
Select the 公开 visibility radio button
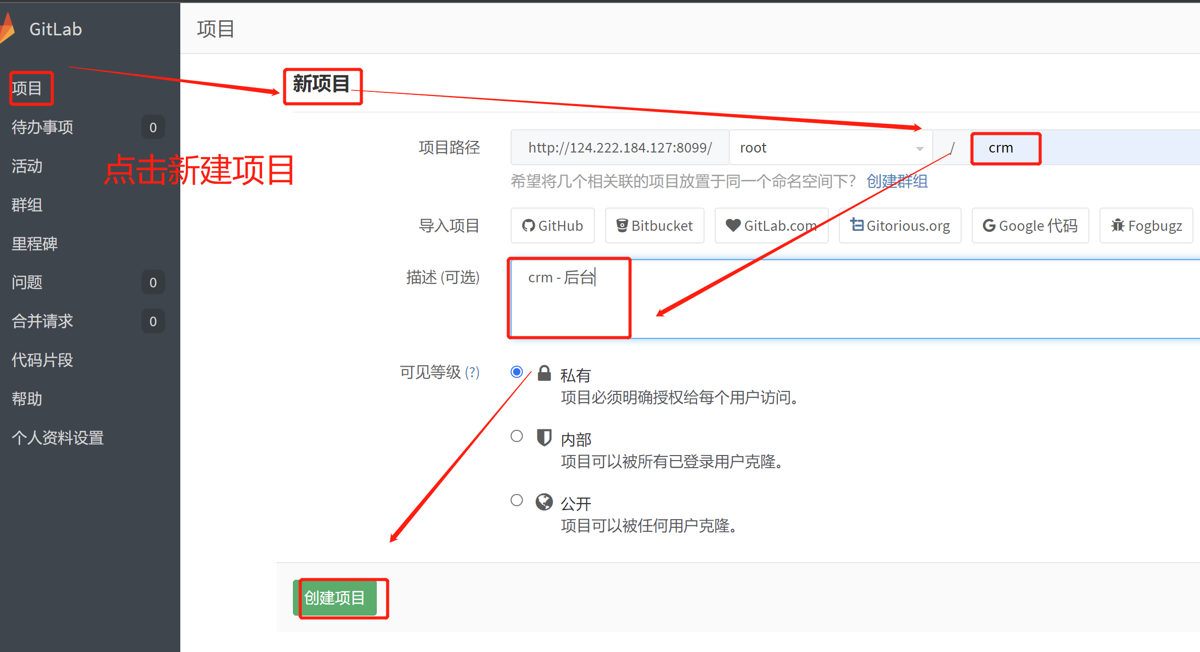point(517,500)
